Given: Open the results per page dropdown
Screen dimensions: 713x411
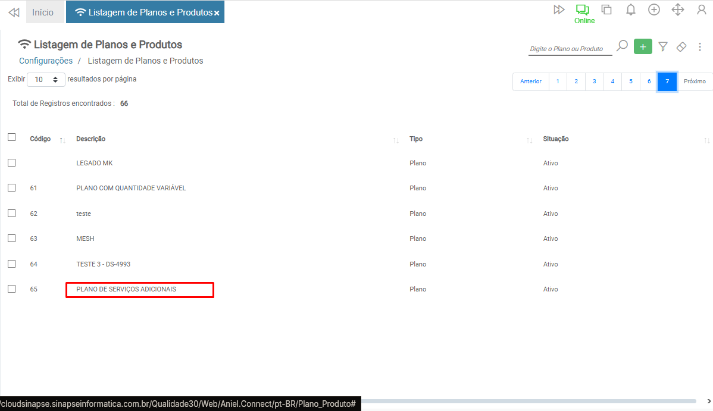Looking at the screenshot, I should tap(46, 79).
